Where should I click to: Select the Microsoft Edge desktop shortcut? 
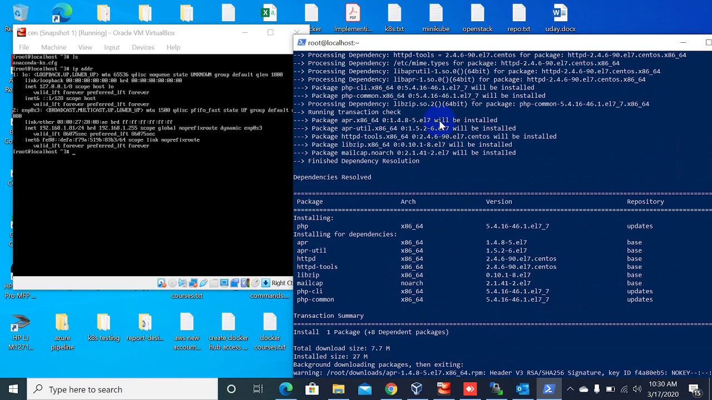click(x=62, y=13)
